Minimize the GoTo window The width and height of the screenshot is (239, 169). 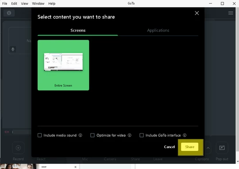pos(211,4)
